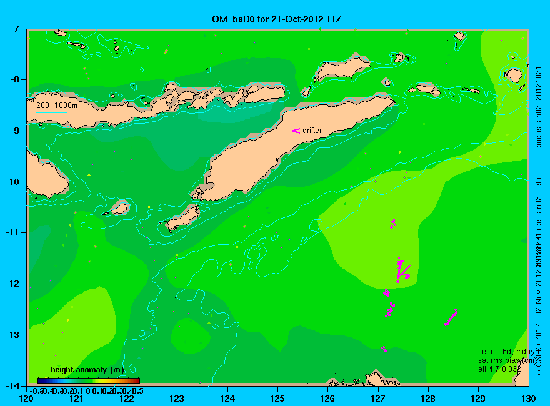Click the y-axis latitude label "-14"
550x406 pixels.
point(12,385)
